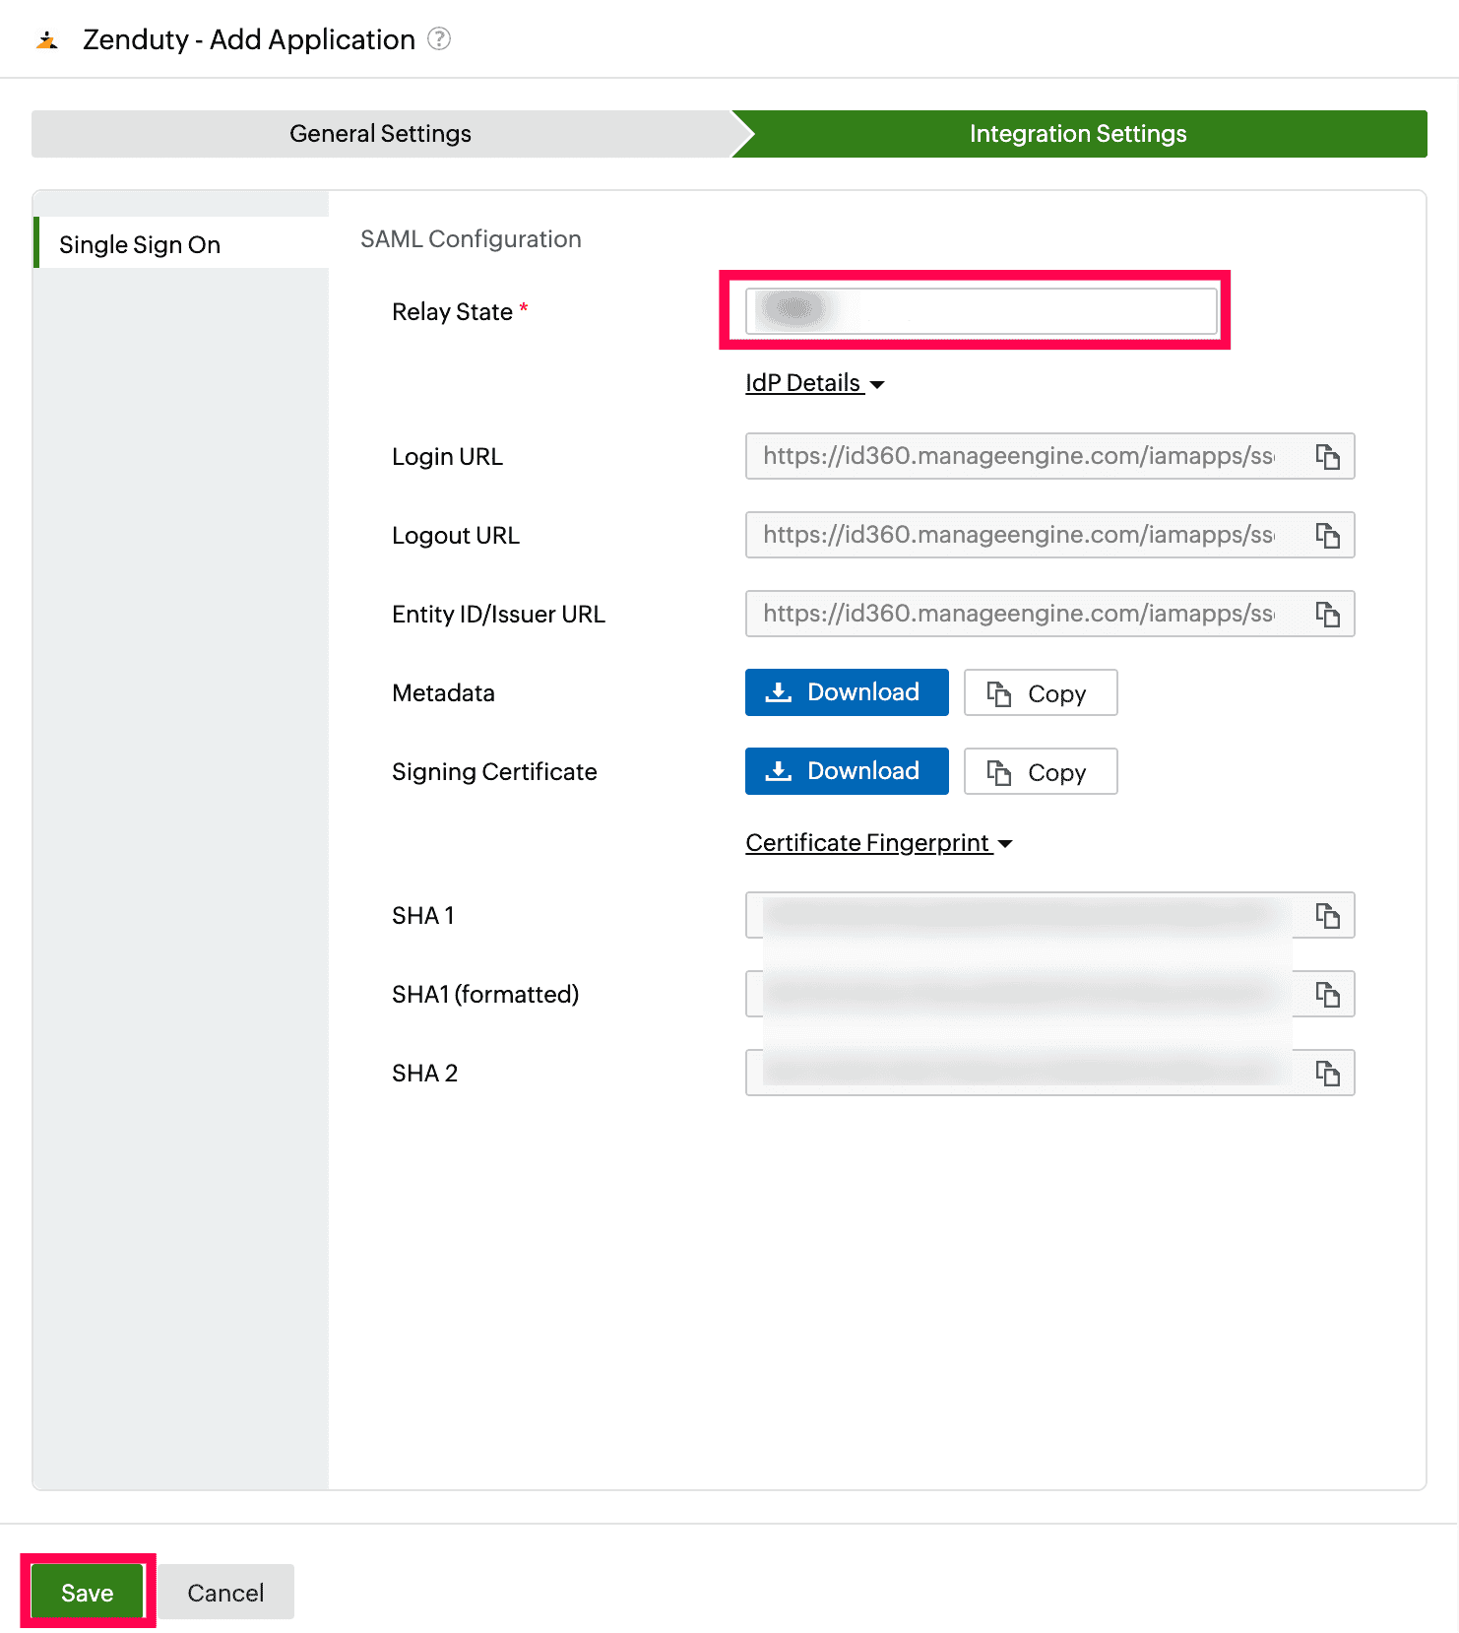Copy the SHA 1 fingerprint using its icon
This screenshot has height=1633, width=1459.
pyautogui.click(x=1328, y=915)
